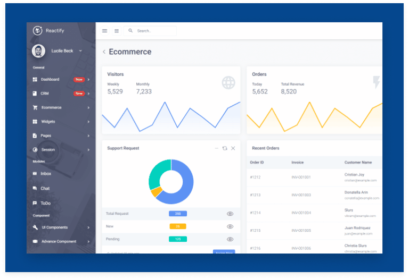Click Weekly visitors value 5,529
The width and height of the screenshot is (409, 279).
[115, 91]
